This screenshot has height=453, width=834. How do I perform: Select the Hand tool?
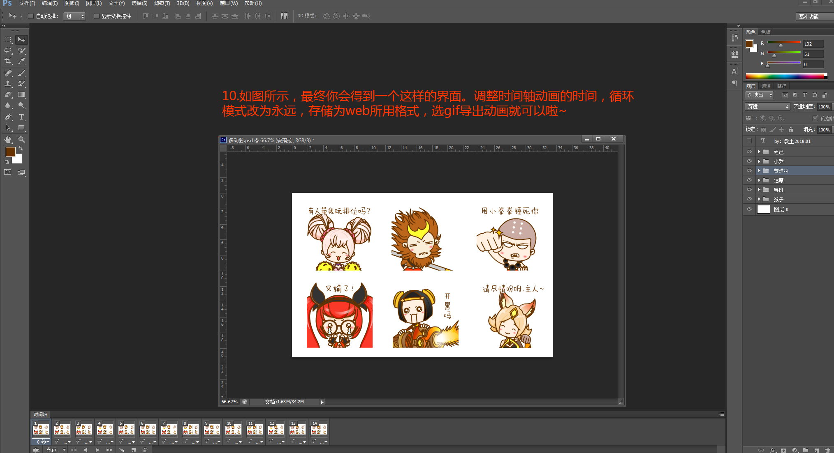pos(8,140)
